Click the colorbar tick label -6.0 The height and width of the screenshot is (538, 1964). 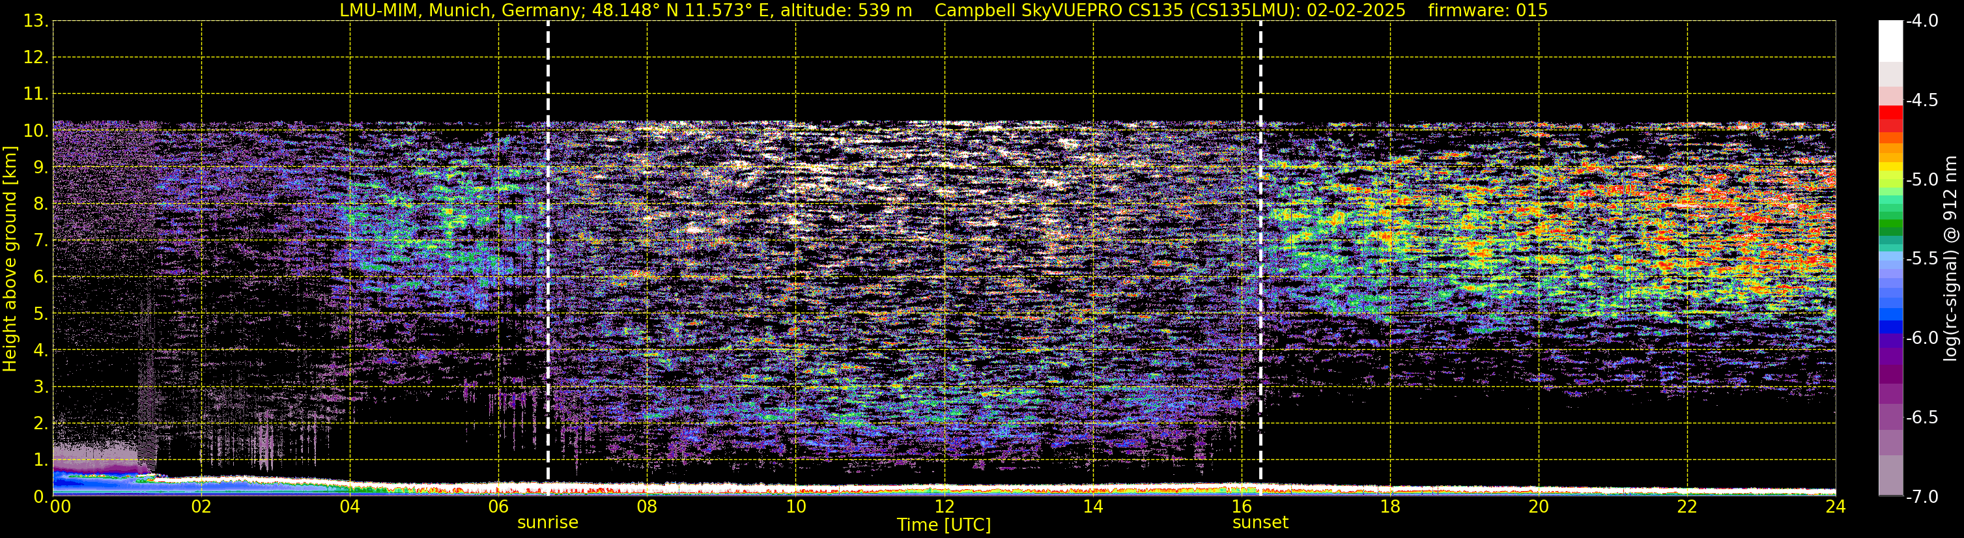(1921, 338)
